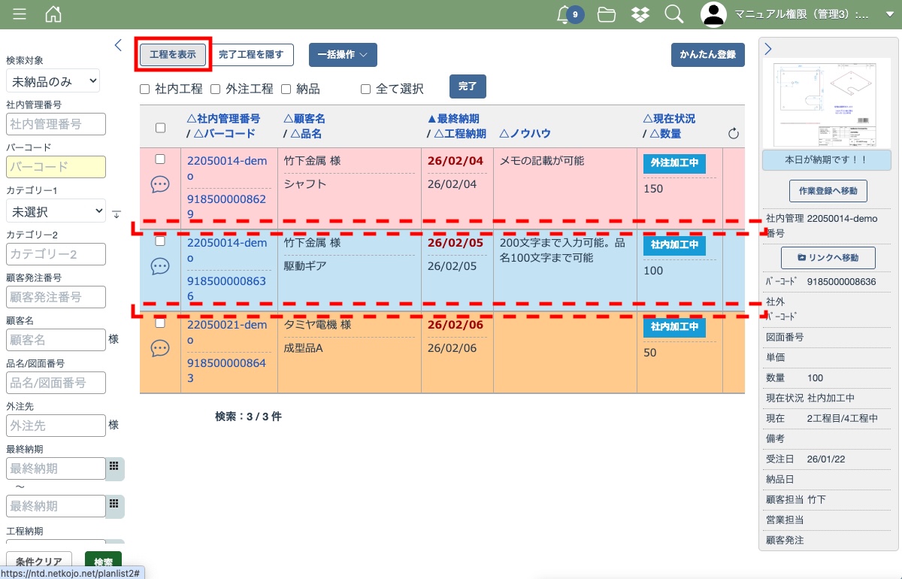Open the 検索対象 dropdown 未納品のみ
Viewport: 902px width, 579px height.
tap(53, 81)
